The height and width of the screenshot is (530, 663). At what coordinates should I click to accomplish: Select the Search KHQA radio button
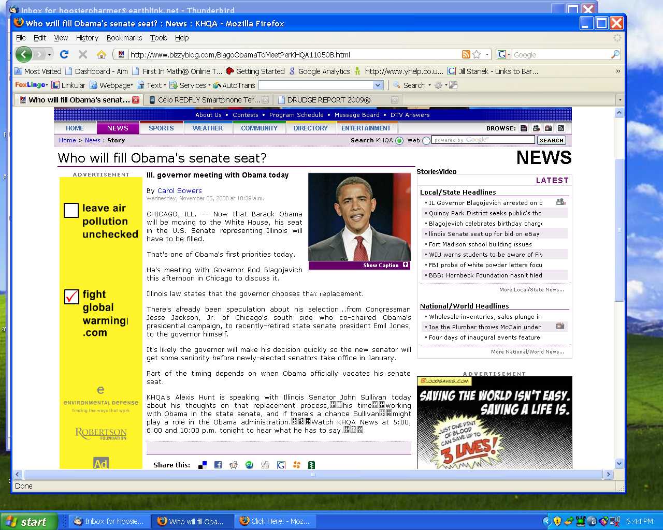[399, 141]
